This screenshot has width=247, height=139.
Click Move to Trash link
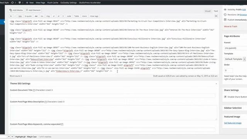click(x=230, y=27)
